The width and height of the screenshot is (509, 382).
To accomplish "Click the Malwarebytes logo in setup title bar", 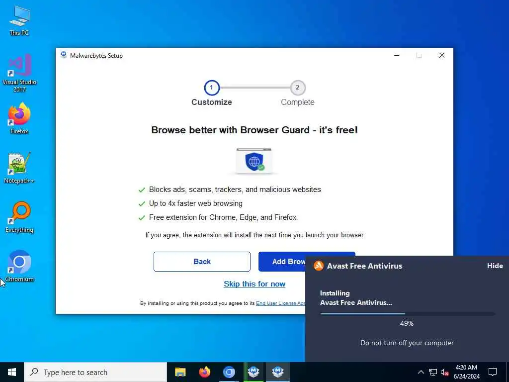I will pos(64,55).
